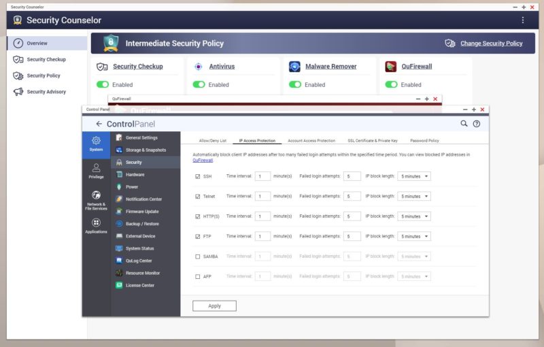Open Security Counselor three-dot menu
The height and width of the screenshot is (347, 544).
pyautogui.click(x=522, y=20)
